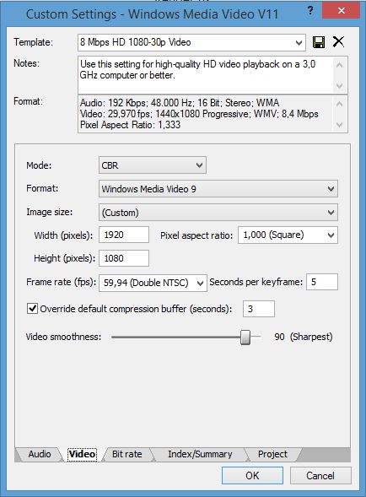The height and width of the screenshot is (497, 366).
Task: Click the Video smoothness slider handle
Action: click(245, 337)
